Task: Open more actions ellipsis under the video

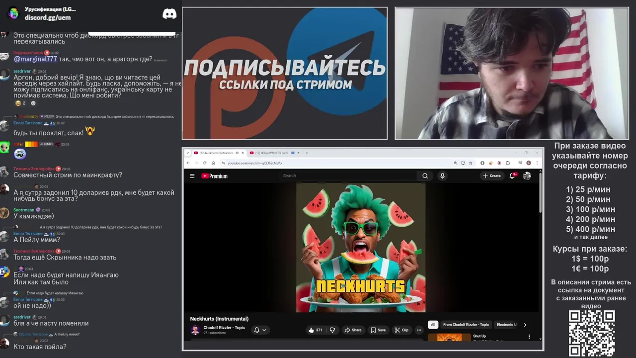Action: click(x=419, y=330)
